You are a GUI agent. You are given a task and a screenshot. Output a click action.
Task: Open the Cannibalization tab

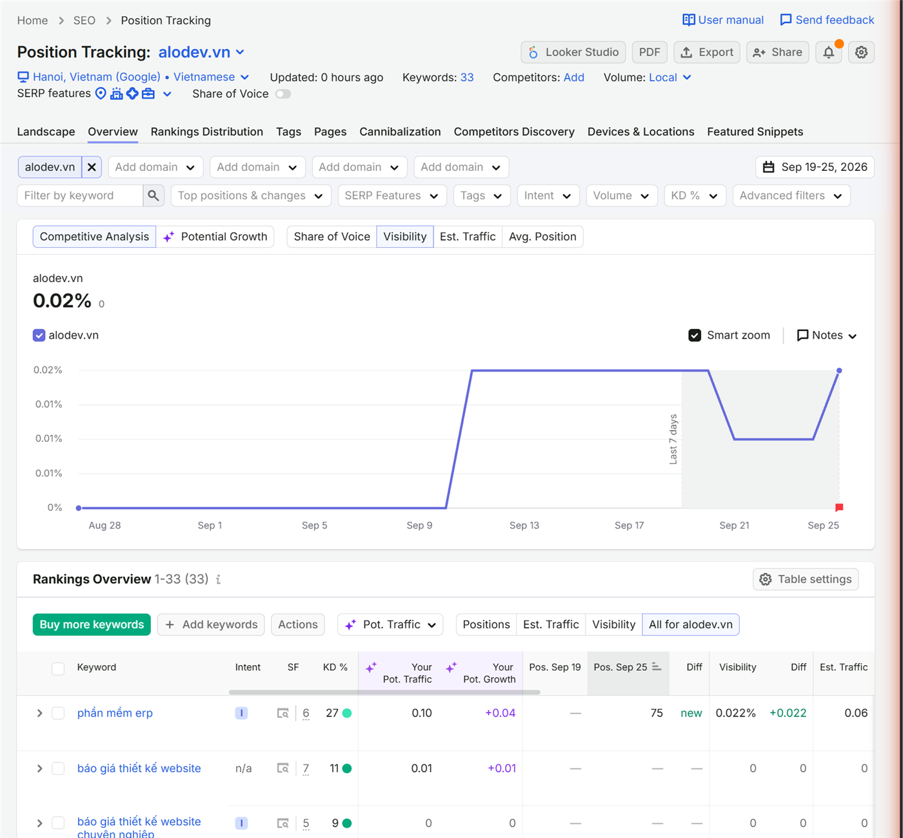pyautogui.click(x=400, y=132)
